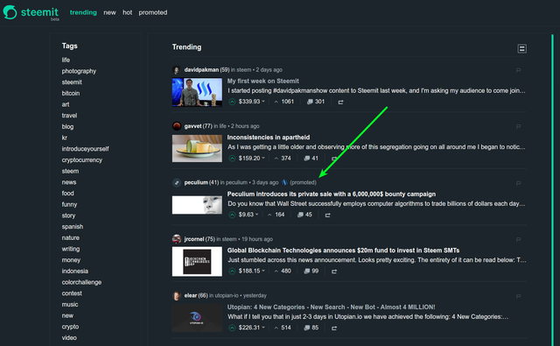
Task: Flag davidpakman's post
Action: coord(518,70)
